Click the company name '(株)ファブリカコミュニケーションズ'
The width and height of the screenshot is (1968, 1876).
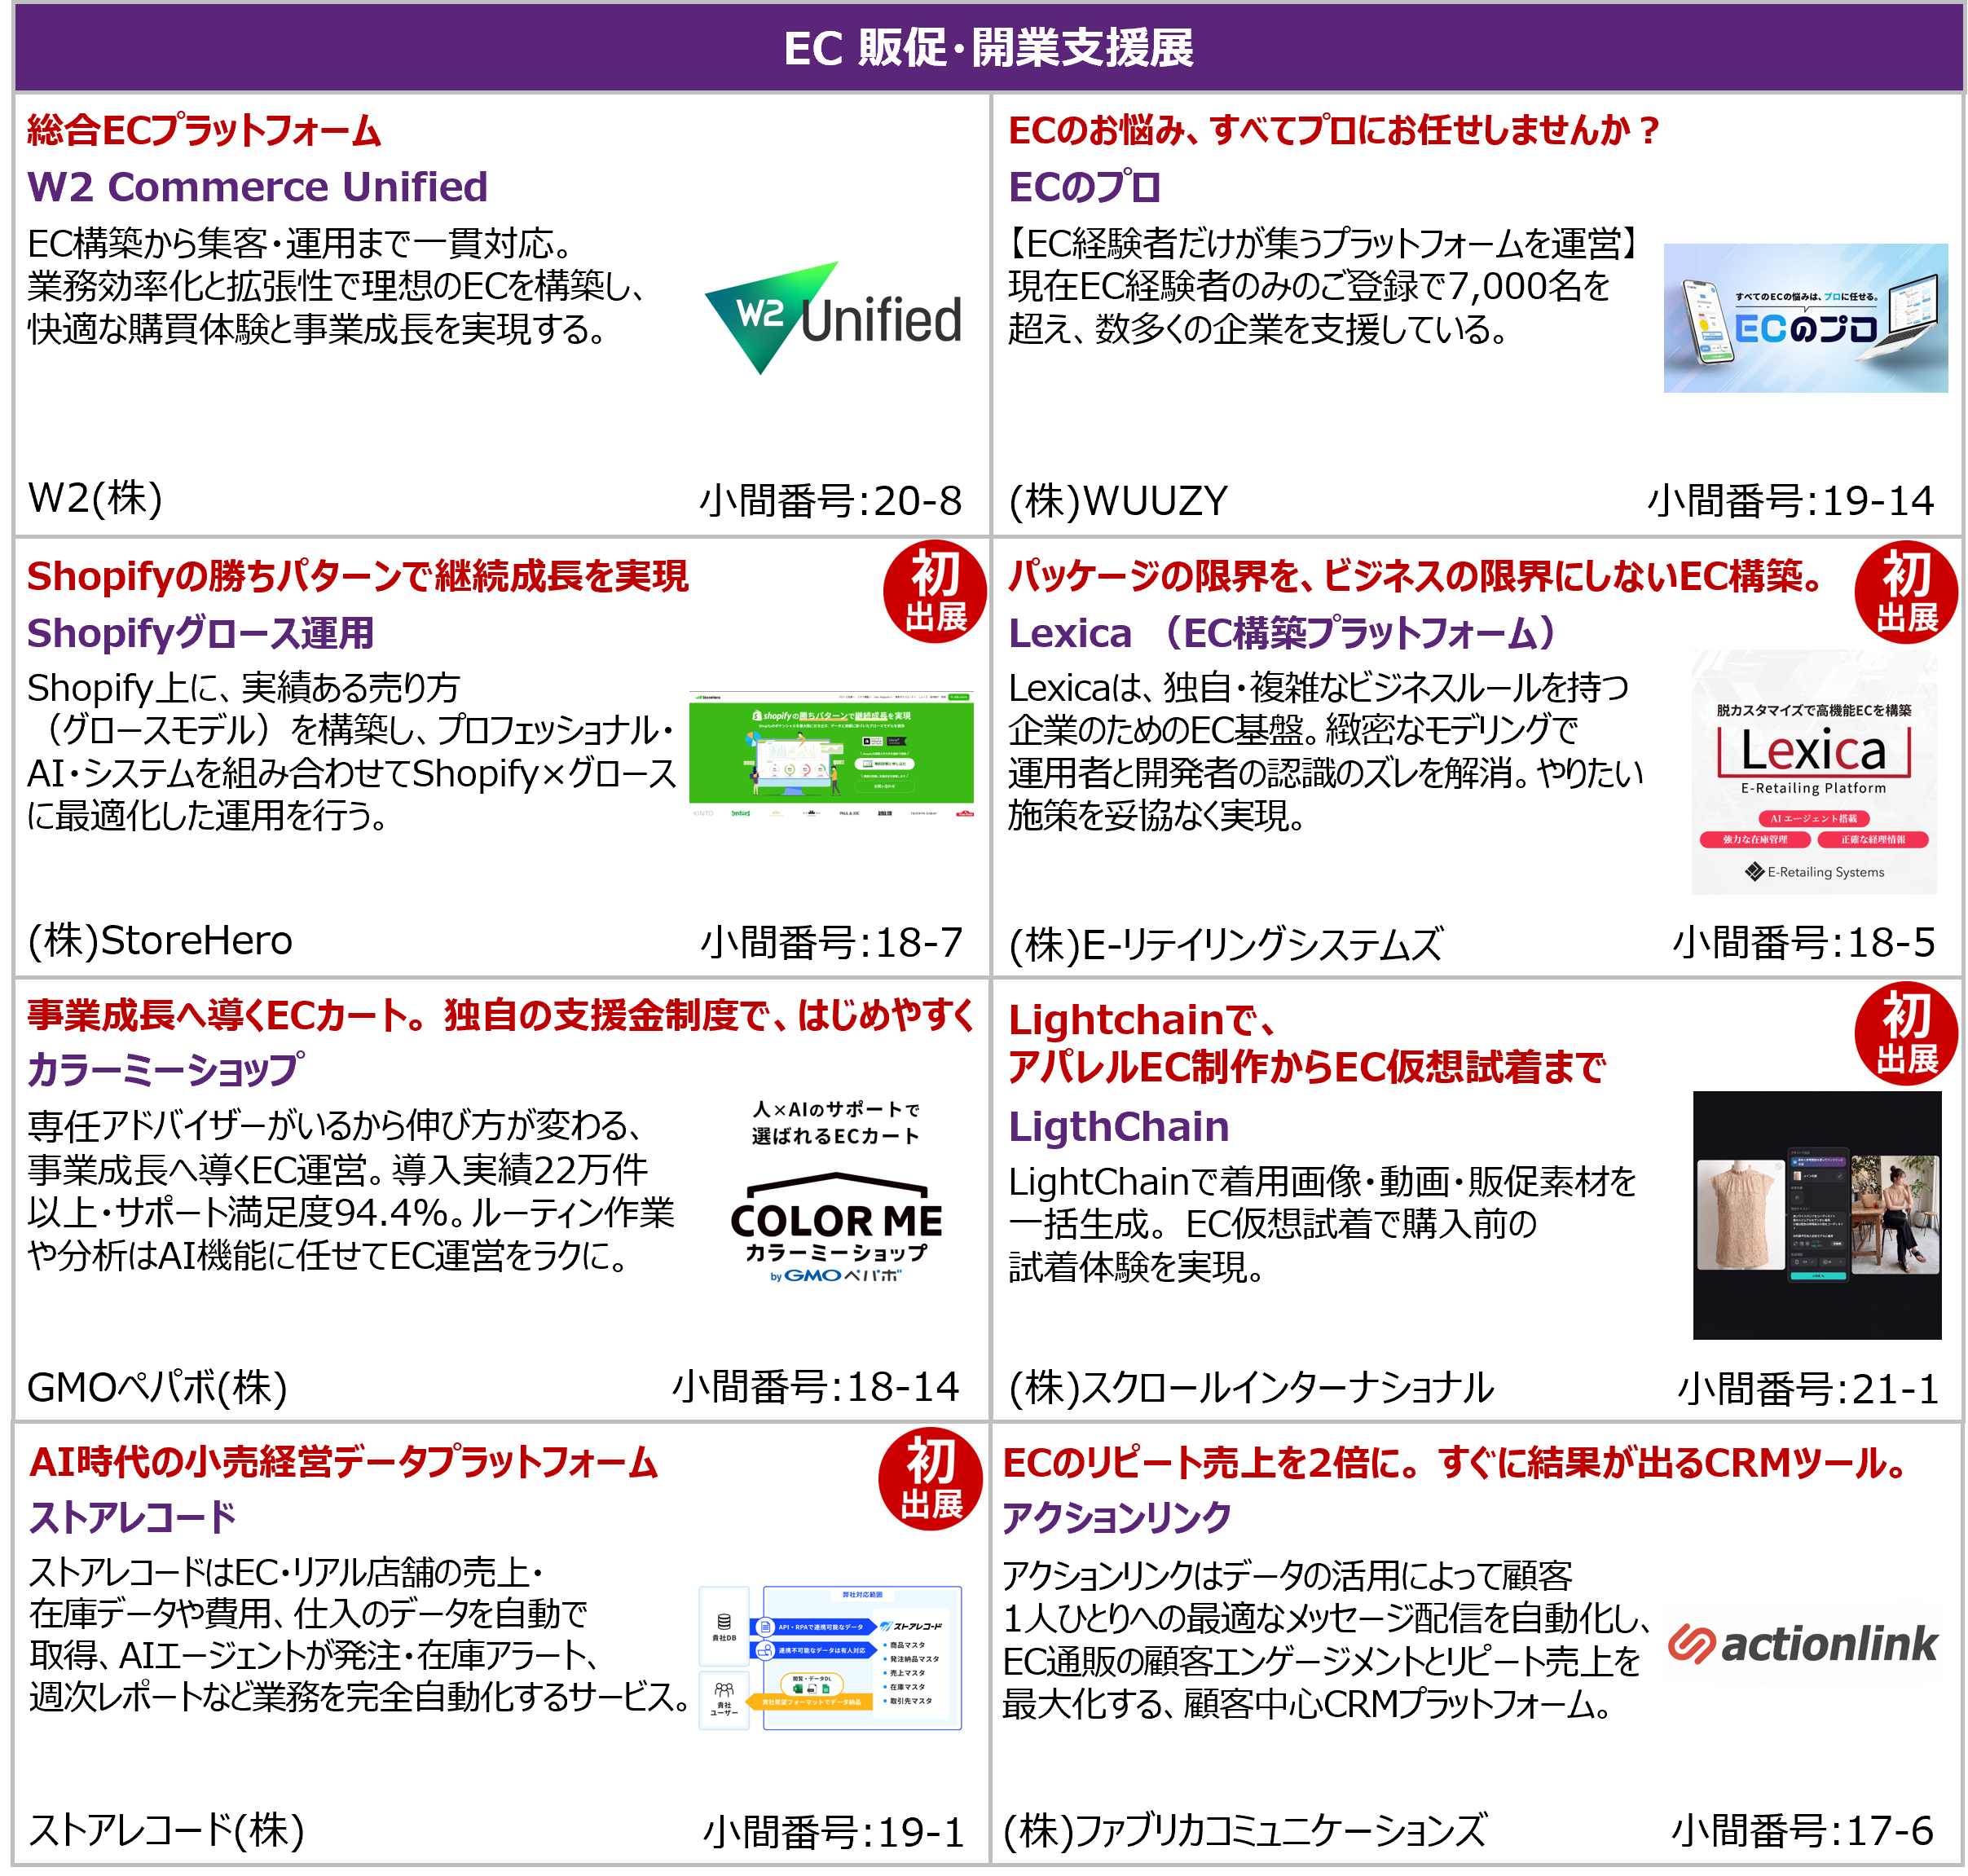pyautogui.click(x=1245, y=1830)
